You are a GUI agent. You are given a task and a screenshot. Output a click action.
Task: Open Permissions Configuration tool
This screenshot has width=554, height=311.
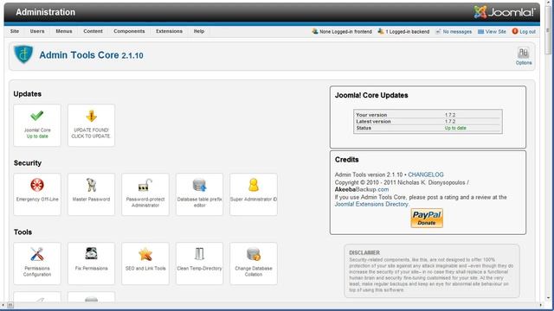click(37, 263)
